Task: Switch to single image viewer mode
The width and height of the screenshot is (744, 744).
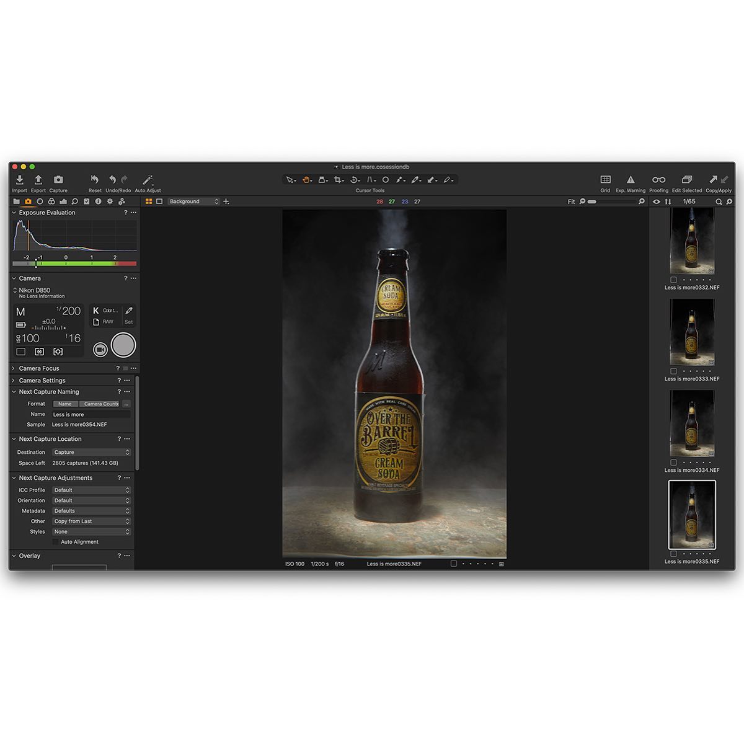Action: (x=159, y=201)
